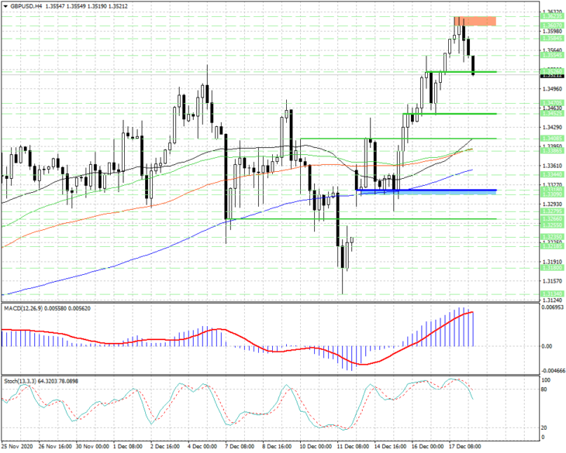The width and height of the screenshot is (566, 453).
Task: Click the 1.36235 green price label
Action: 552,16
